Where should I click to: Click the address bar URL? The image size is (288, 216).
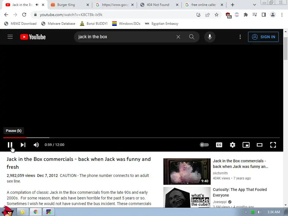[71, 15]
